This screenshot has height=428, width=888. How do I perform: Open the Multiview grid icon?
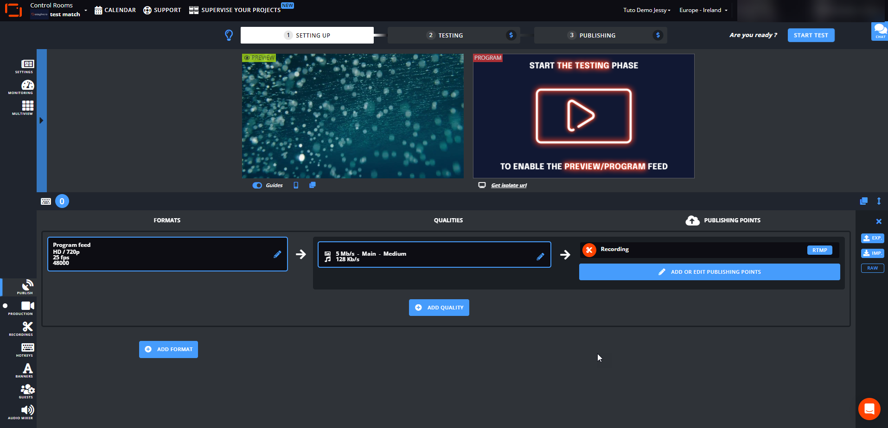pos(27,107)
